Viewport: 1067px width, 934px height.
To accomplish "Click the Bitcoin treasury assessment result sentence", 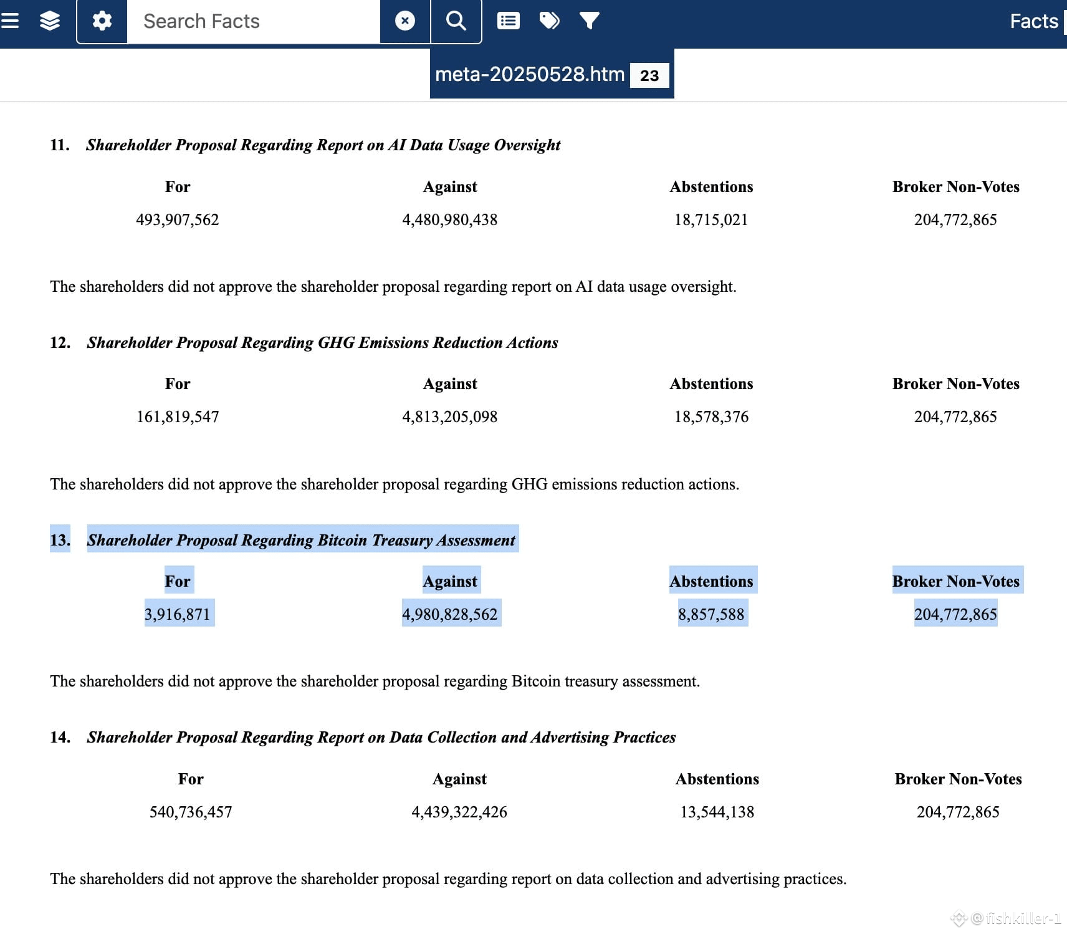I will 375,681.
